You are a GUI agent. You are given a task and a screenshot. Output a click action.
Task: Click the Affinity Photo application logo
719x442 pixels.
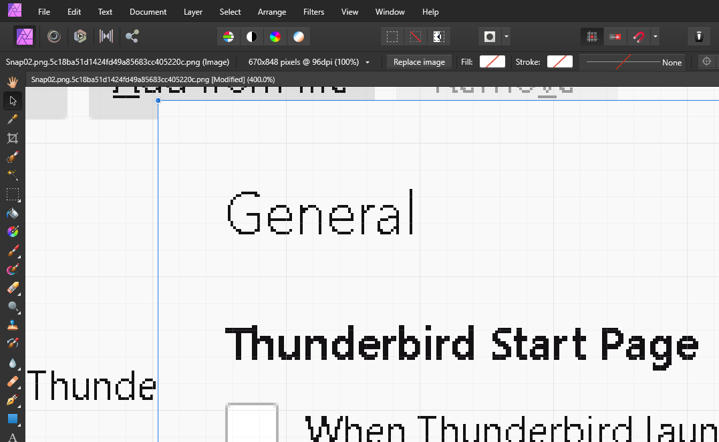(x=15, y=10)
